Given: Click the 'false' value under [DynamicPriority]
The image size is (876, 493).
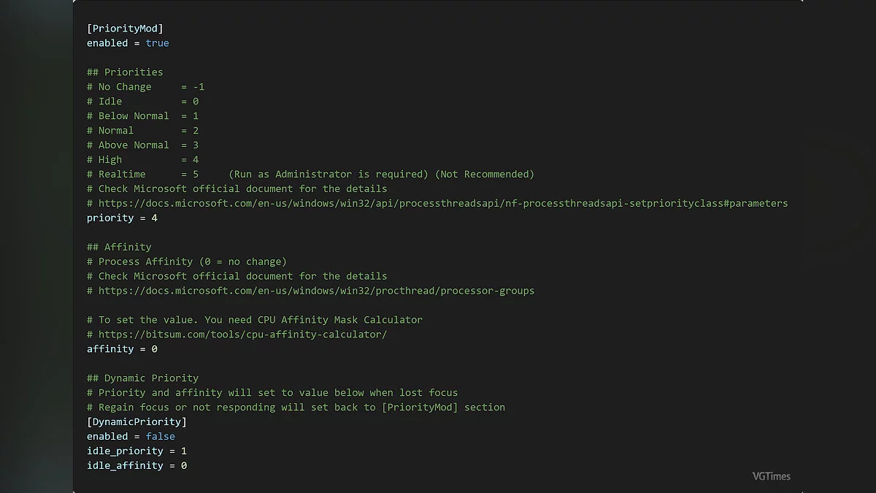Looking at the screenshot, I should point(160,437).
